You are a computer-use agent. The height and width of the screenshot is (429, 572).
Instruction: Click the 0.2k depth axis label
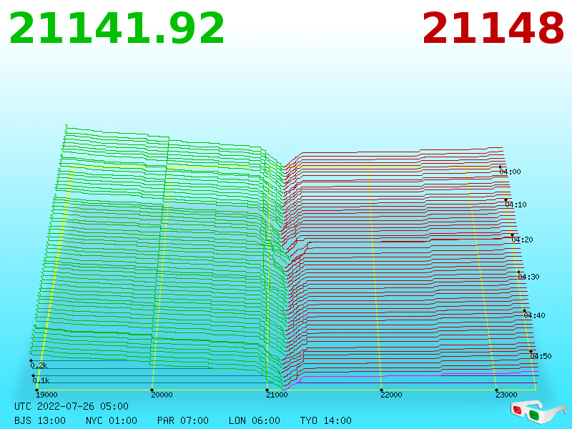(39, 365)
